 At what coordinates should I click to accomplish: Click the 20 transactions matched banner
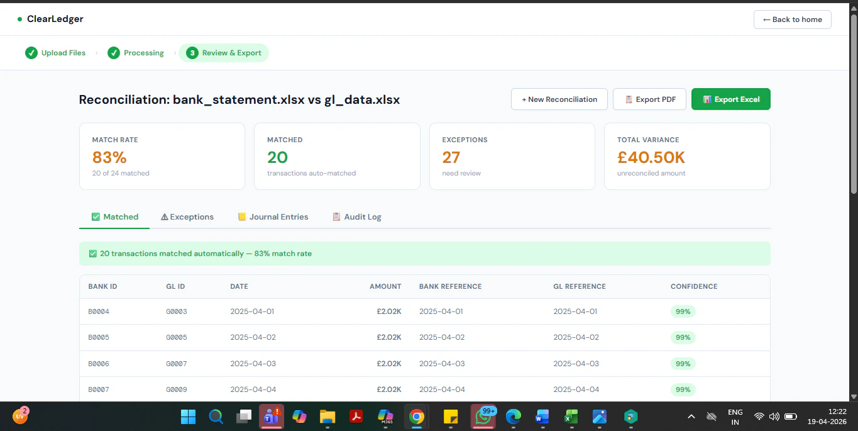tap(424, 254)
